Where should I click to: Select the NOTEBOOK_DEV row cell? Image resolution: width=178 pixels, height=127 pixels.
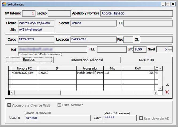point(24,73)
